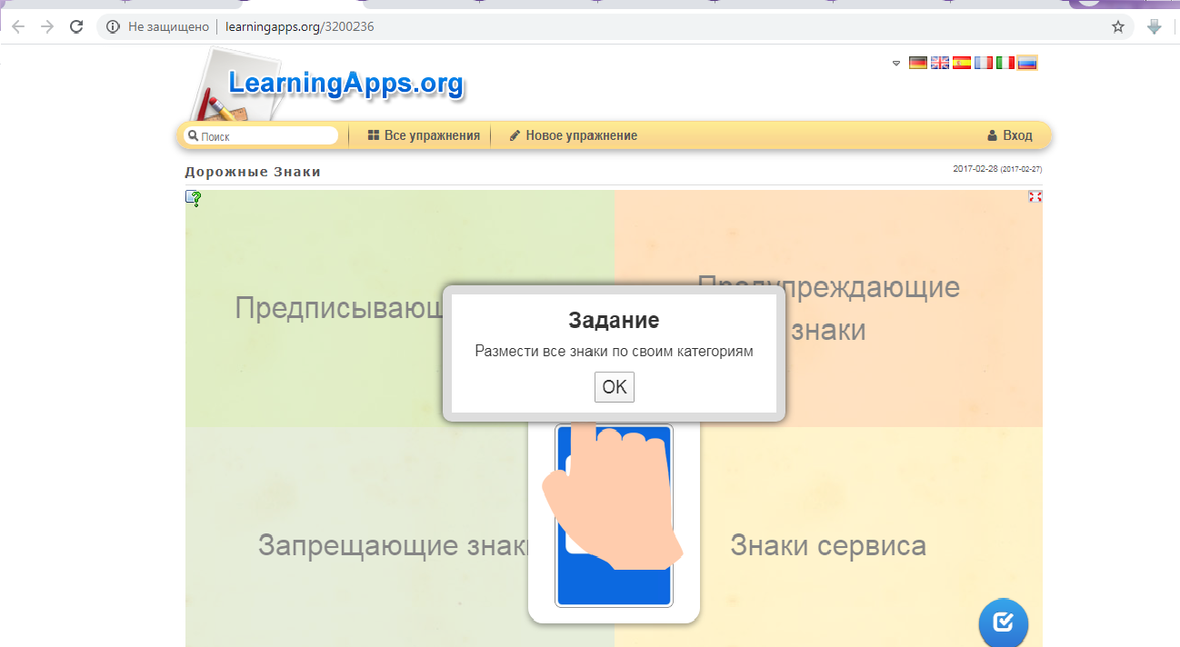The height and width of the screenshot is (647, 1180).
Task: Click the LearningApps.org logo
Action: (345, 84)
